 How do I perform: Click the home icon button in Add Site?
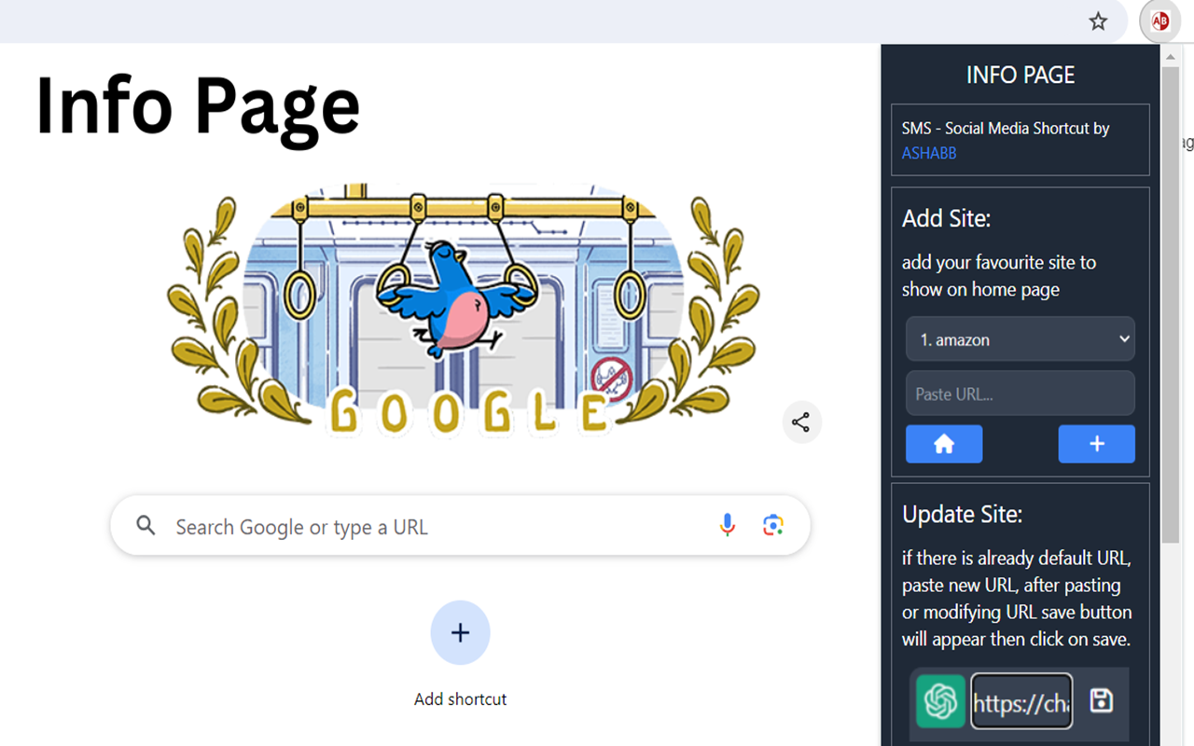coord(944,444)
